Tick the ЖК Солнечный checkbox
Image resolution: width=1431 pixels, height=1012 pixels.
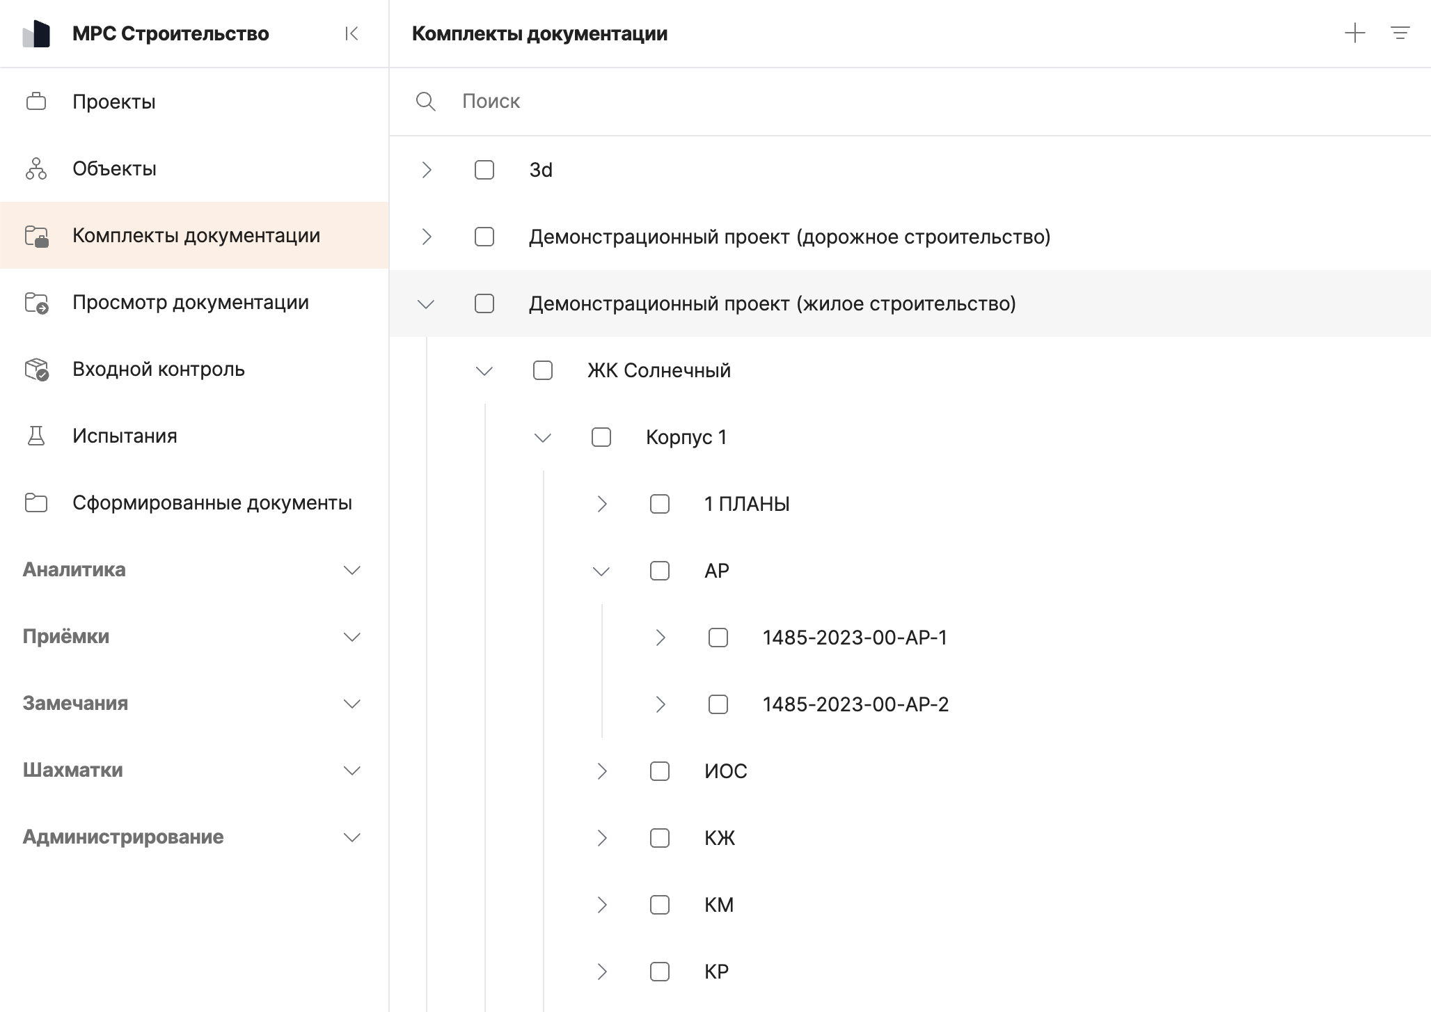tap(543, 370)
